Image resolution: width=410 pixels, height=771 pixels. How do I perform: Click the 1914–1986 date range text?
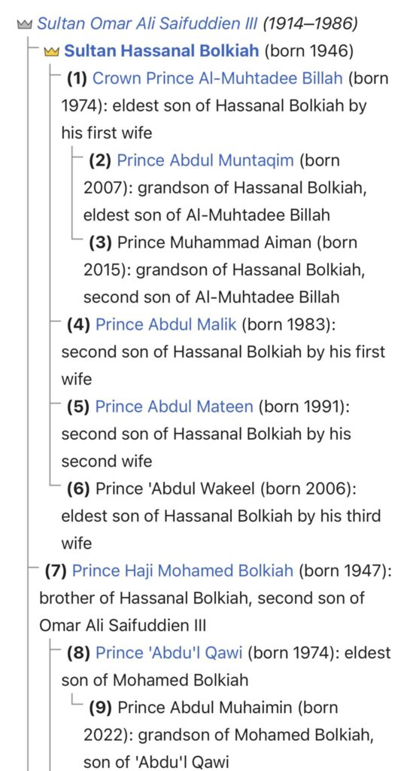[x=310, y=23]
